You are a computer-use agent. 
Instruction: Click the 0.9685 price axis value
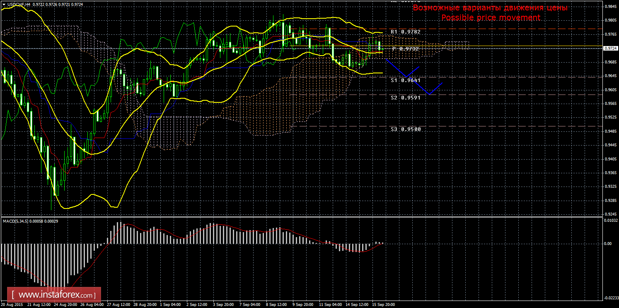(x=610, y=62)
